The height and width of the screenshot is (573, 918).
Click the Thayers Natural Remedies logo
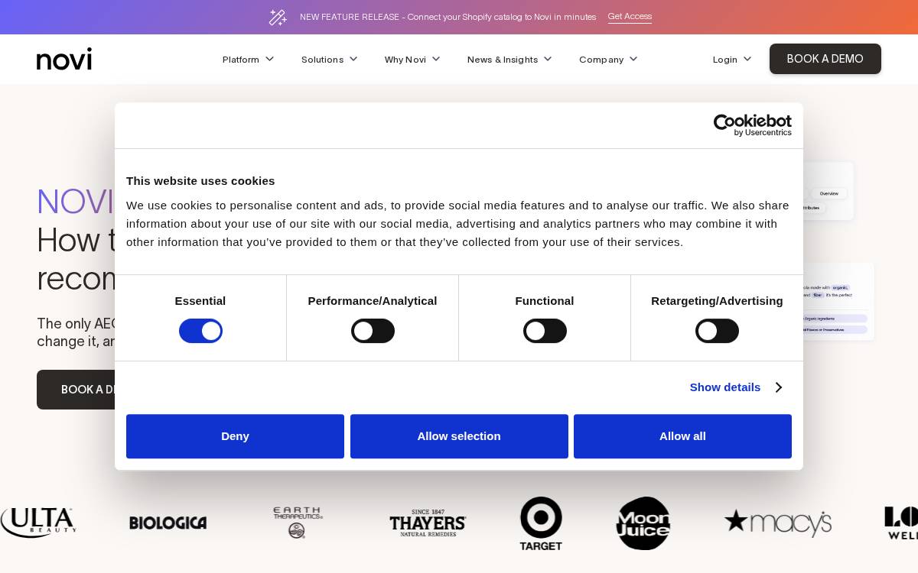428,523
